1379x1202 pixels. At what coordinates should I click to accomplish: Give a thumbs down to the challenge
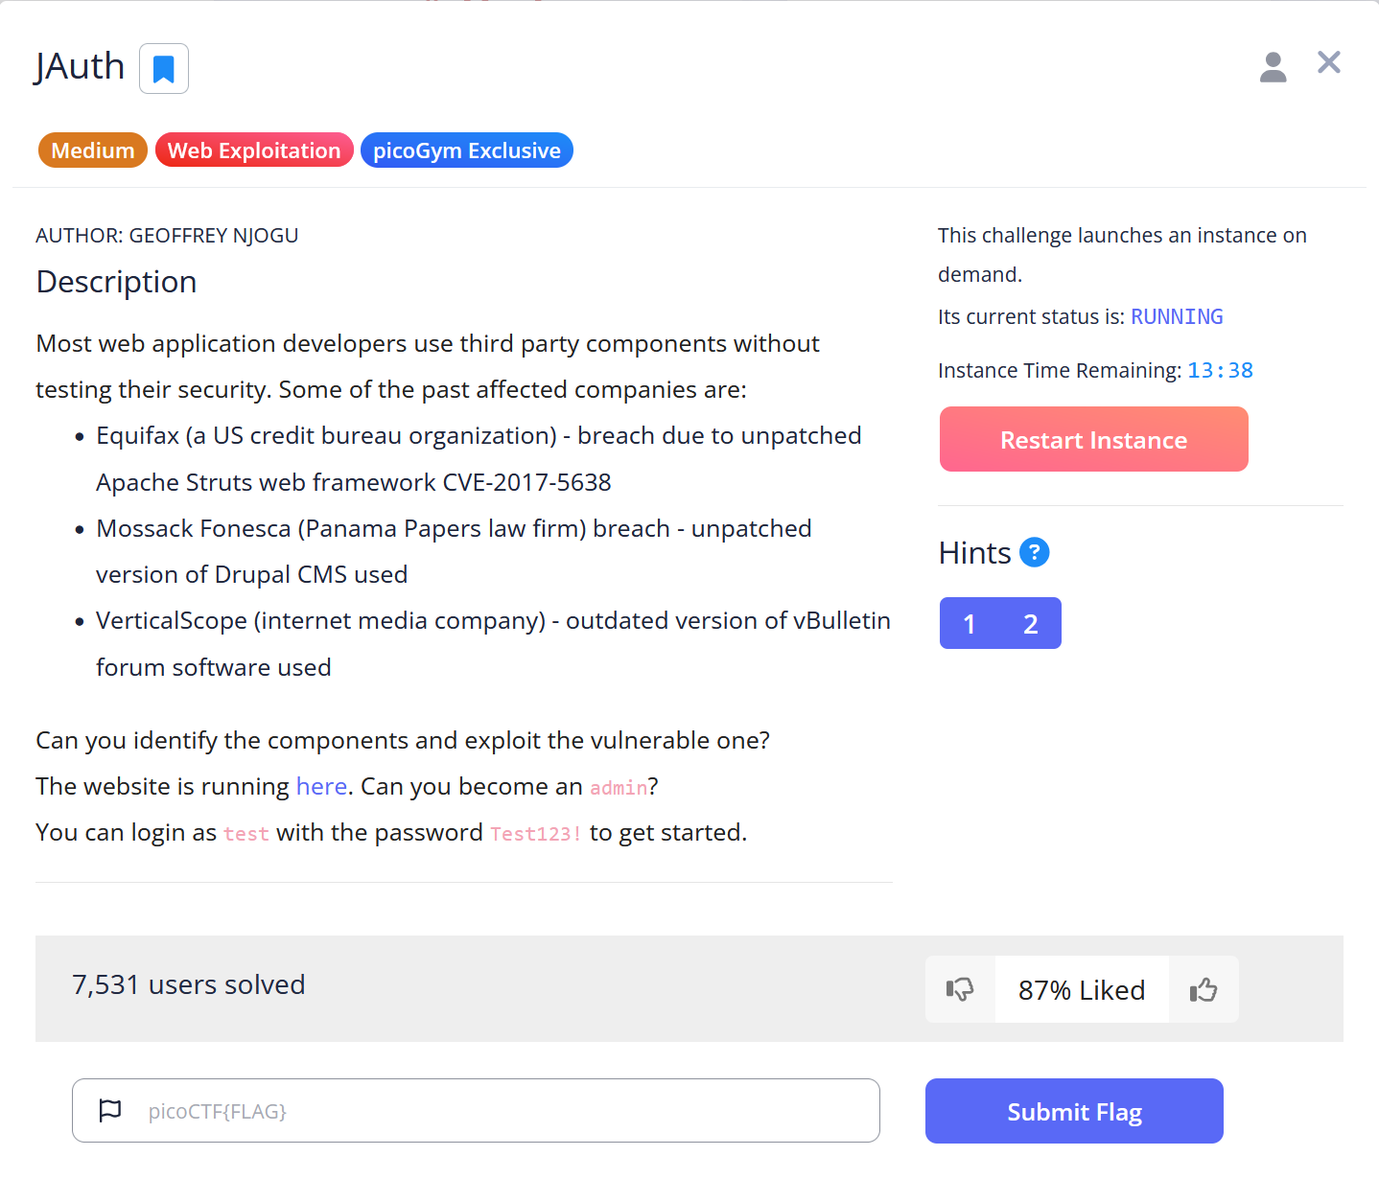(960, 988)
